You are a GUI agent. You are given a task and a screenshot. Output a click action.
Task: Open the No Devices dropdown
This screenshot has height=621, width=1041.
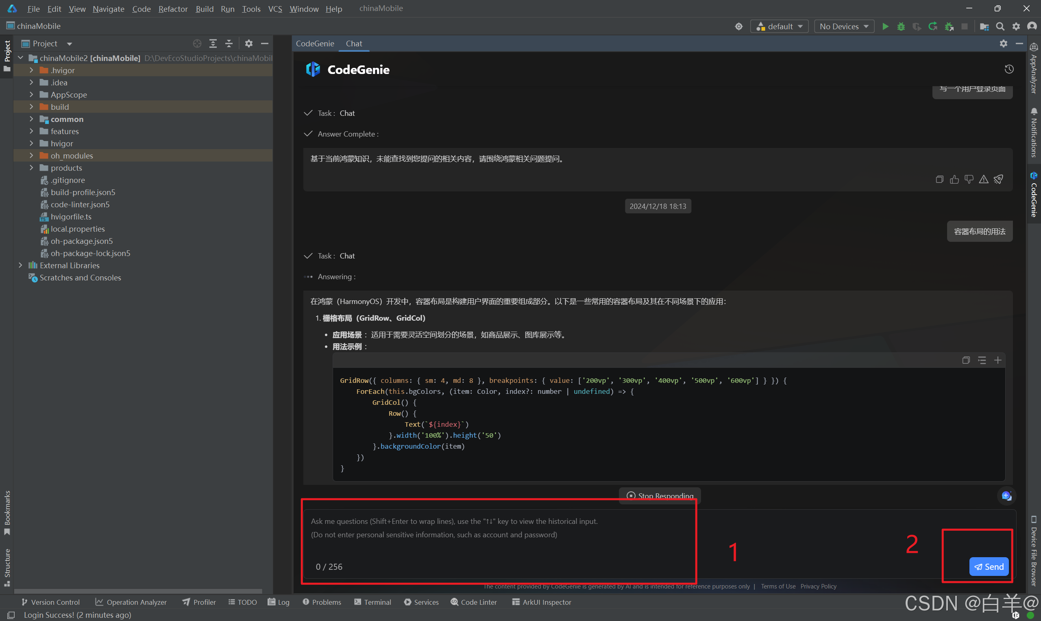pyautogui.click(x=843, y=26)
